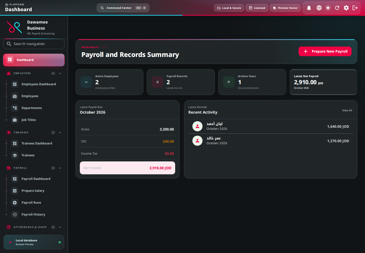Click Prepare New Payroll button
Screen dimensions: 365x253
[x=325, y=51]
